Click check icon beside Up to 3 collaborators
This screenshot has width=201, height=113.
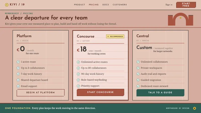18,68
